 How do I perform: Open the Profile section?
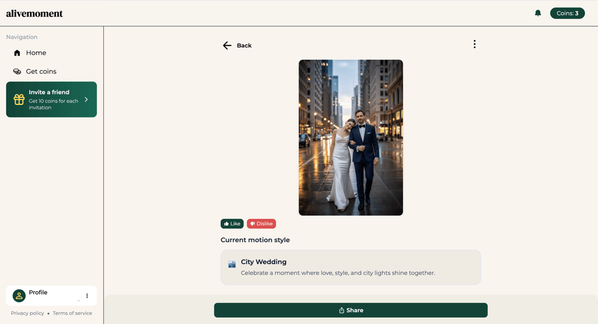pos(51,295)
